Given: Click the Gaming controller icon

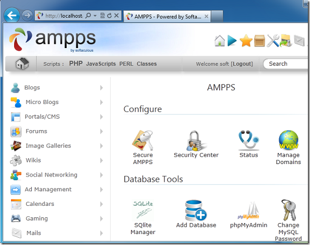Looking at the screenshot, I should pos(16,218).
